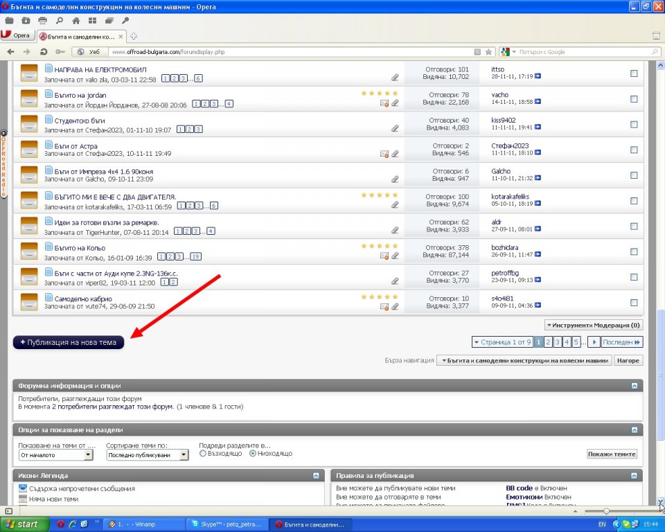Collapse Форумна информация и опции panel
The height and width of the screenshot is (532, 665).
[634, 386]
